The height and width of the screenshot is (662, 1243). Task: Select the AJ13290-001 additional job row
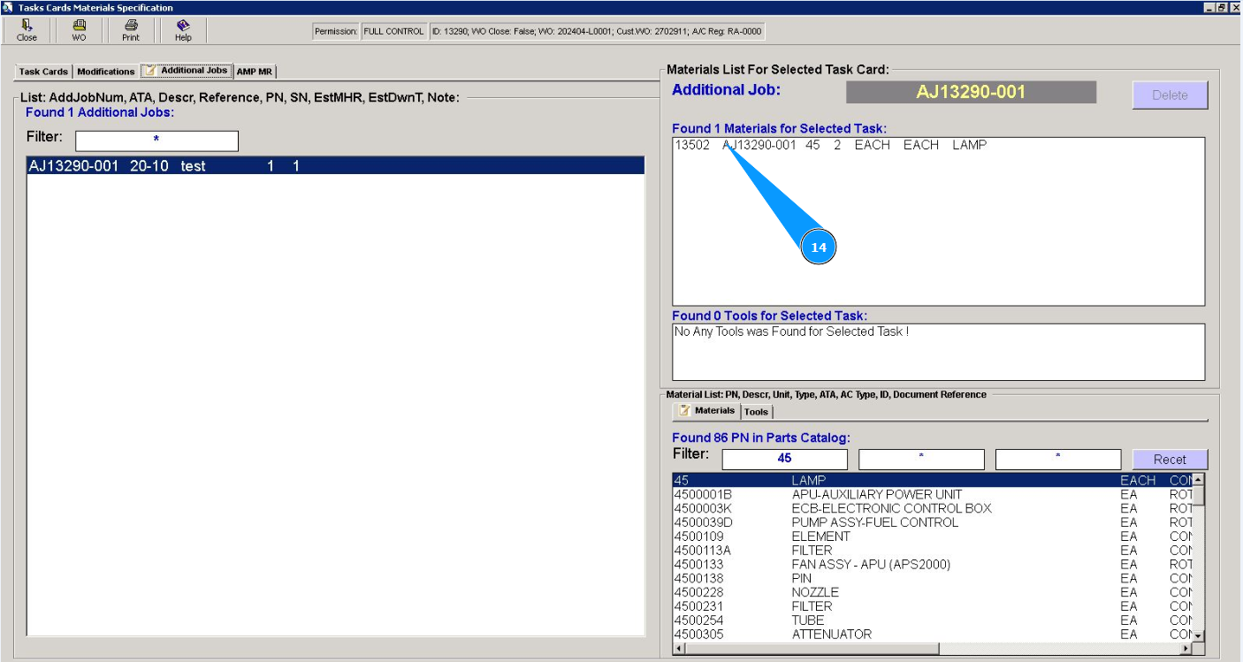tap(336, 165)
